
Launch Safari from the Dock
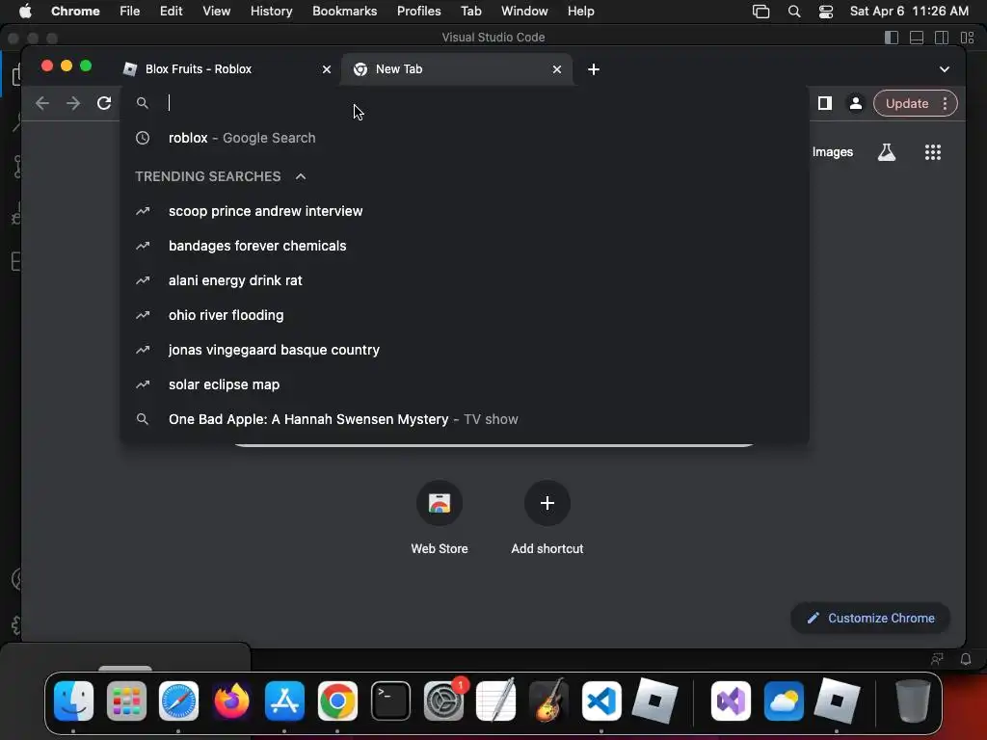(x=178, y=700)
